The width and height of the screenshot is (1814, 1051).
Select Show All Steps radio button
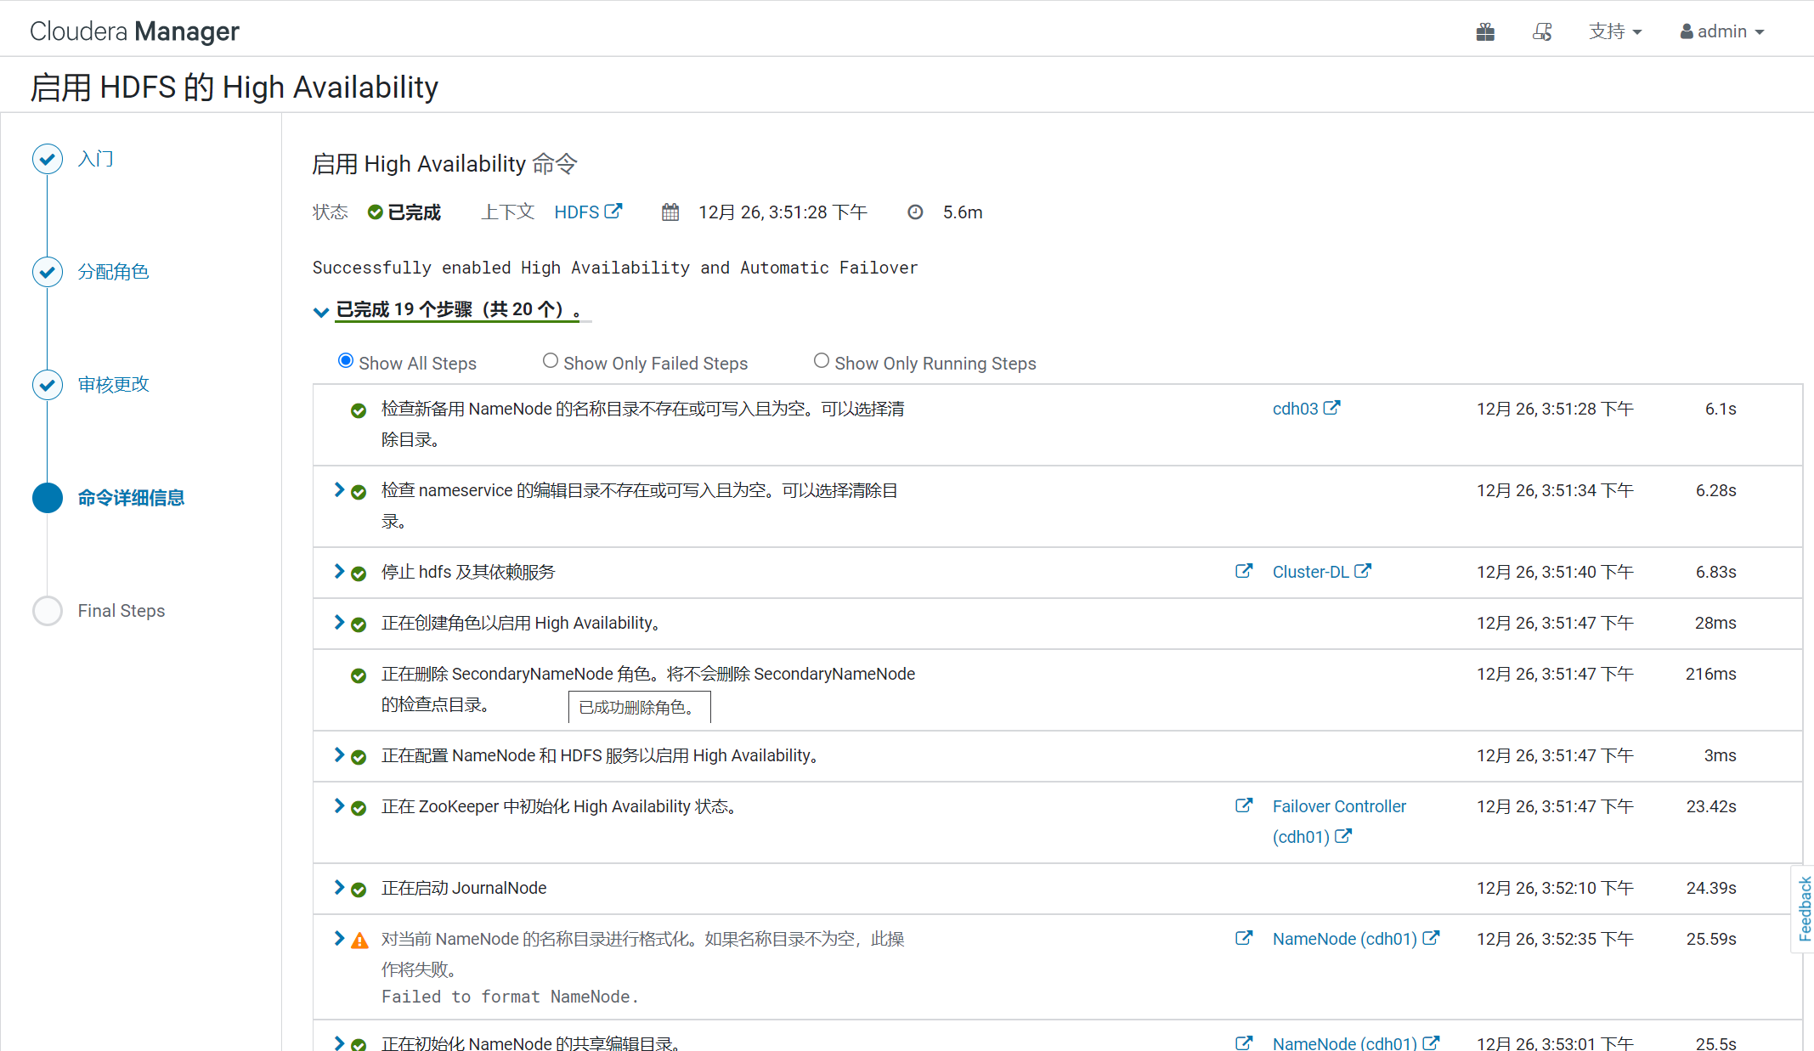(x=345, y=361)
